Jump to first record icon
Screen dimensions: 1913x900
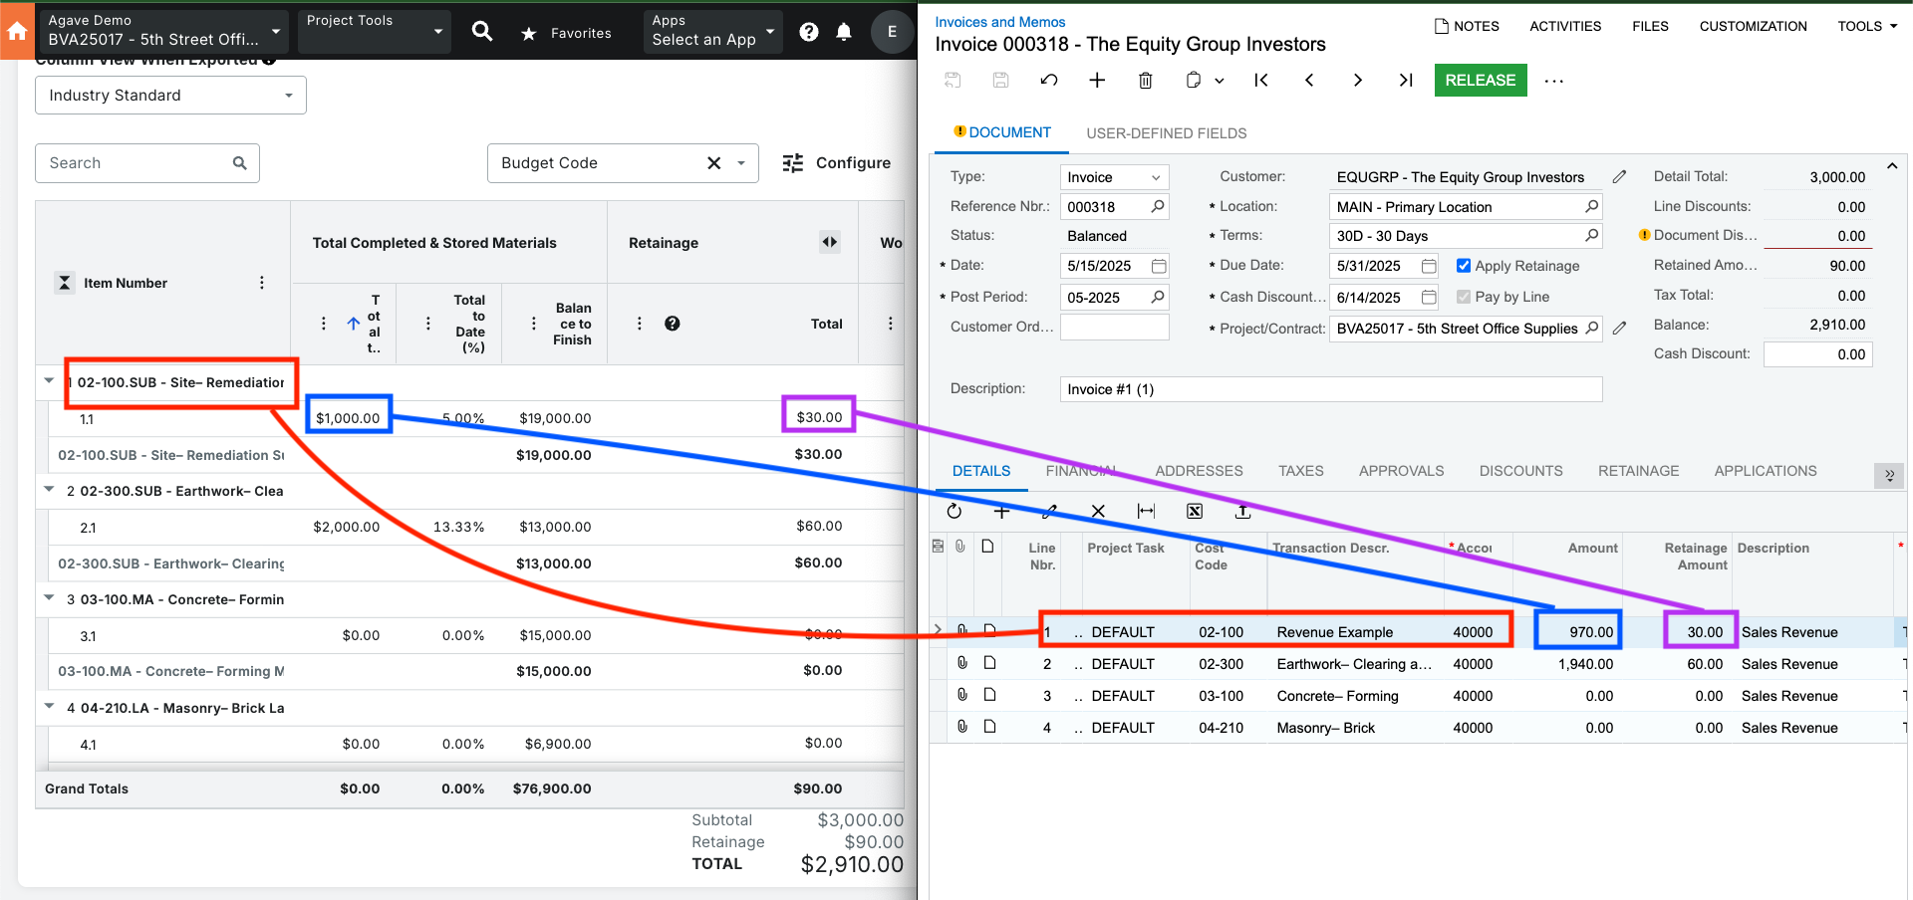pos(1261,81)
